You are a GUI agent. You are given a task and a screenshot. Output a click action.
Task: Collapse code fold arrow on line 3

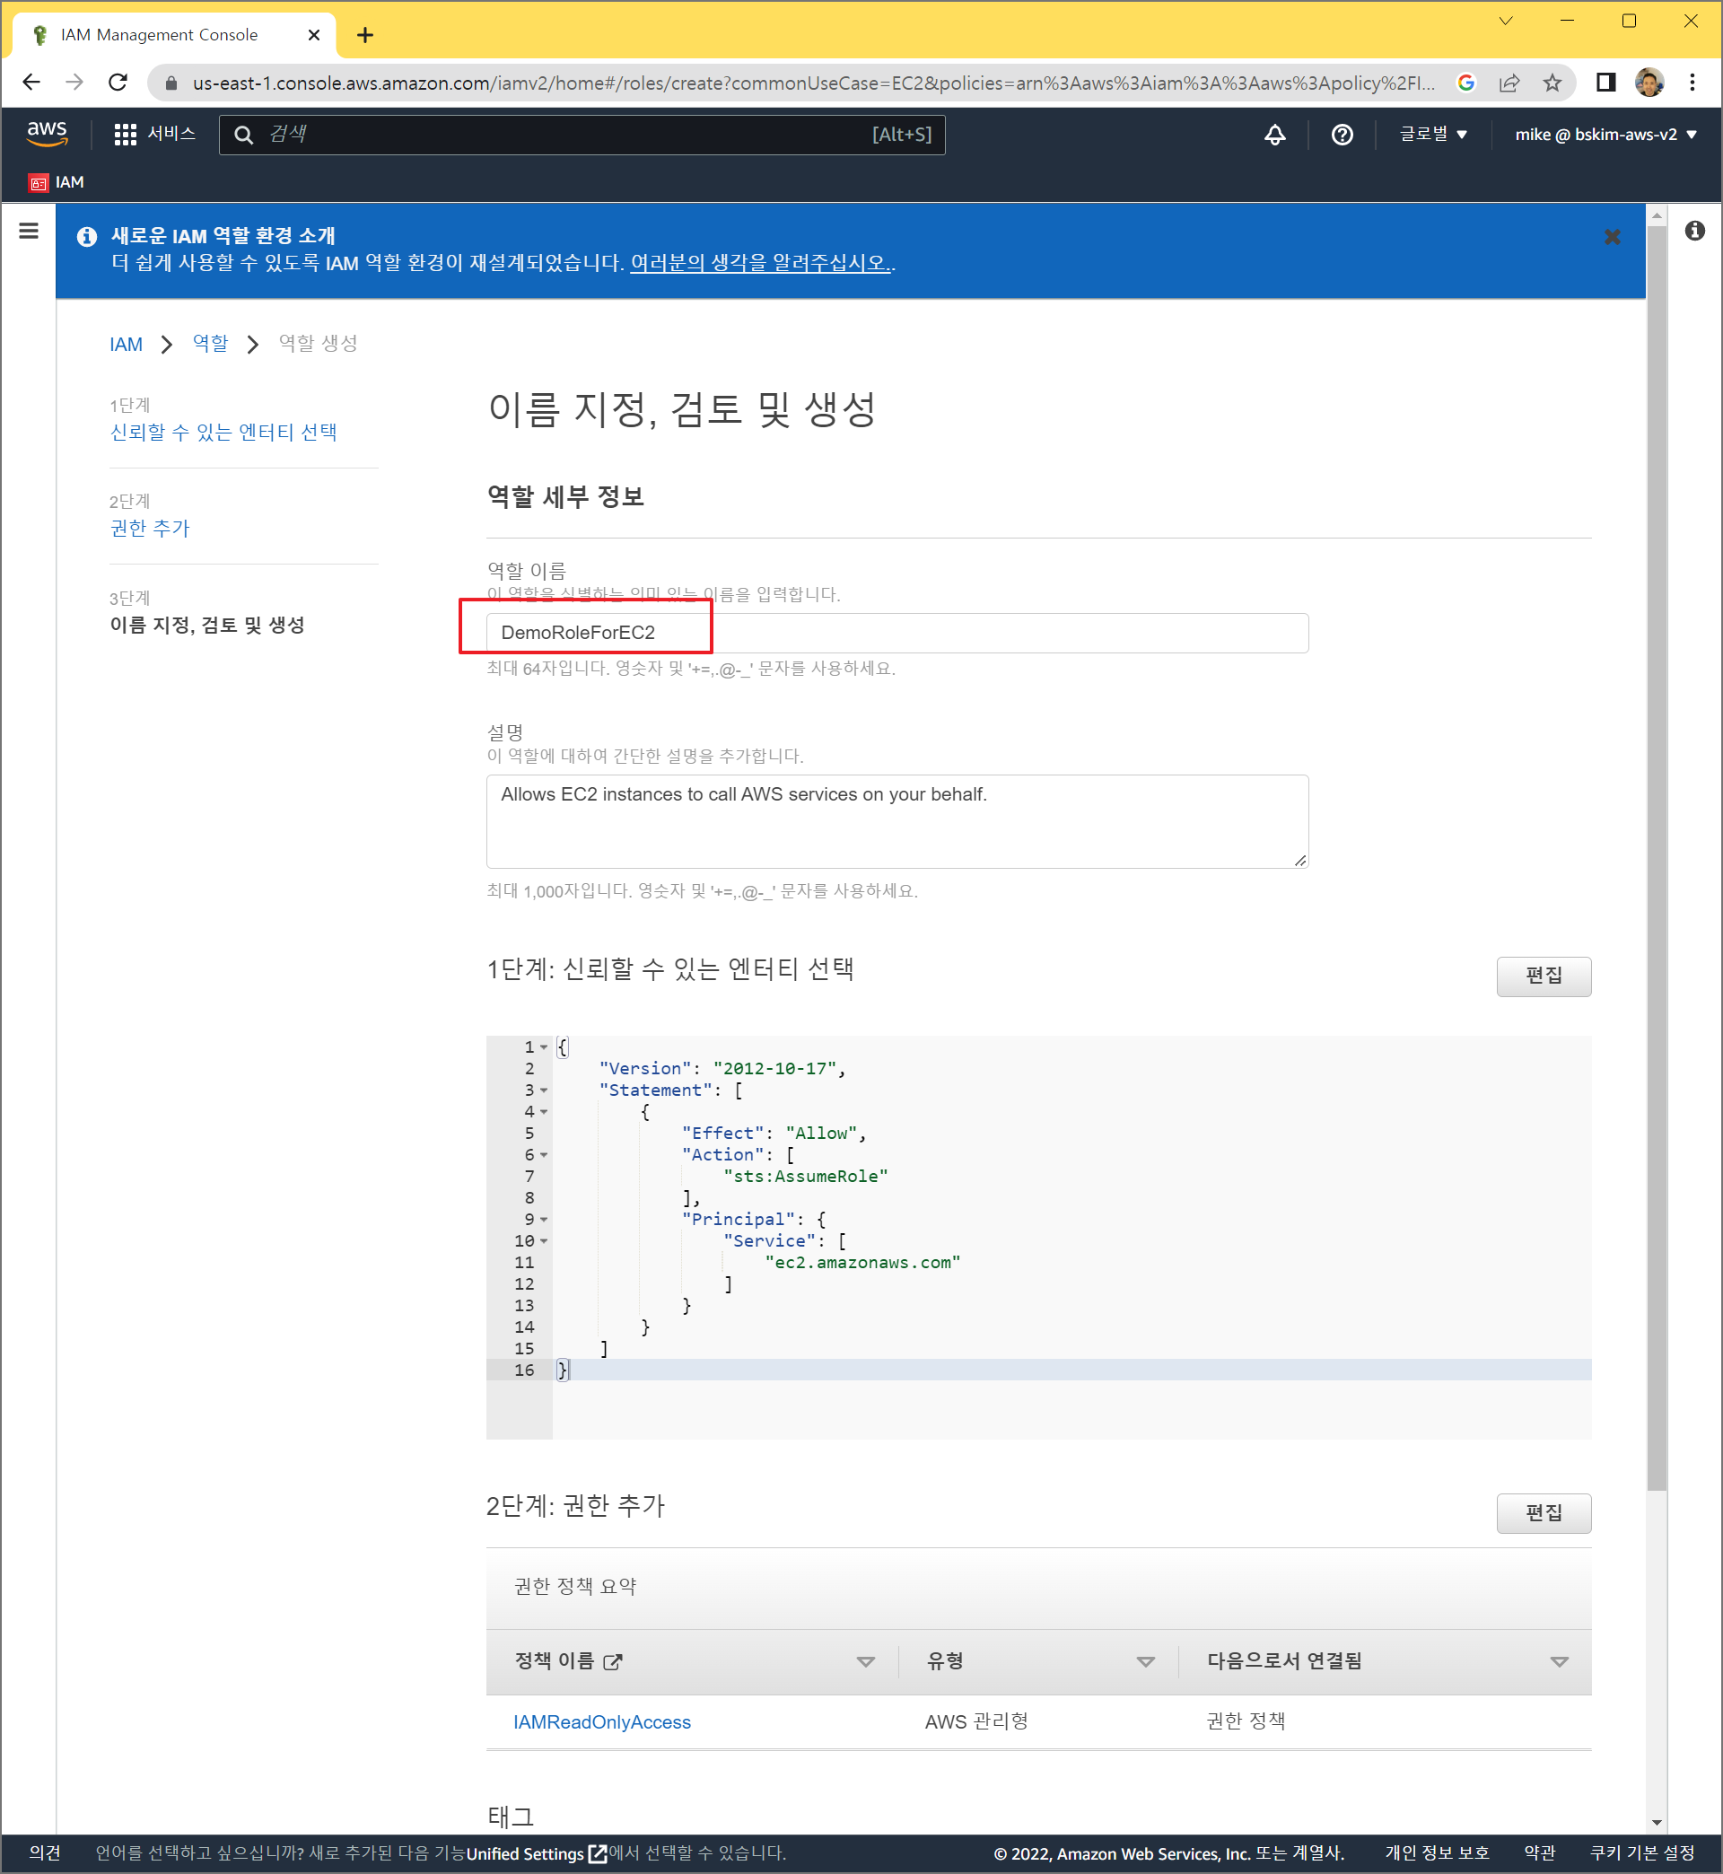tap(544, 1090)
